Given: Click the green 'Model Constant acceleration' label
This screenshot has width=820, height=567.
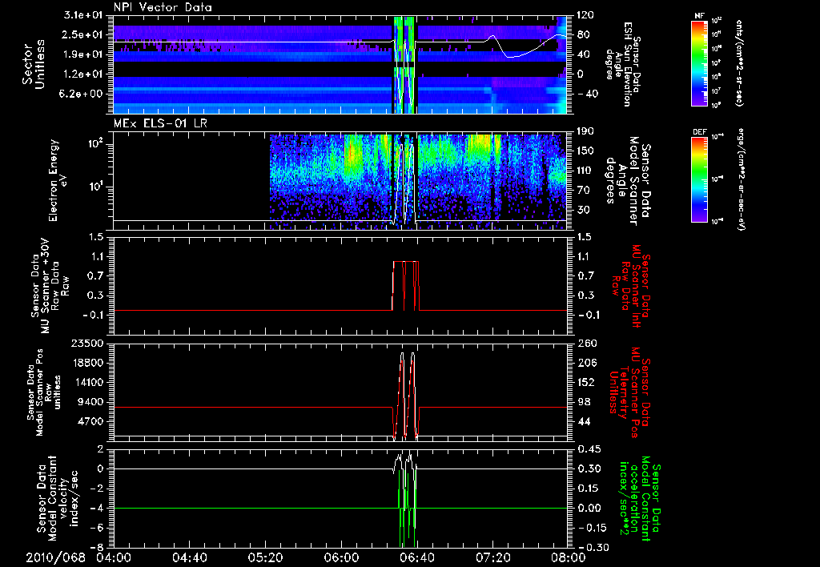Looking at the screenshot, I should pyautogui.click(x=639, y=499).
